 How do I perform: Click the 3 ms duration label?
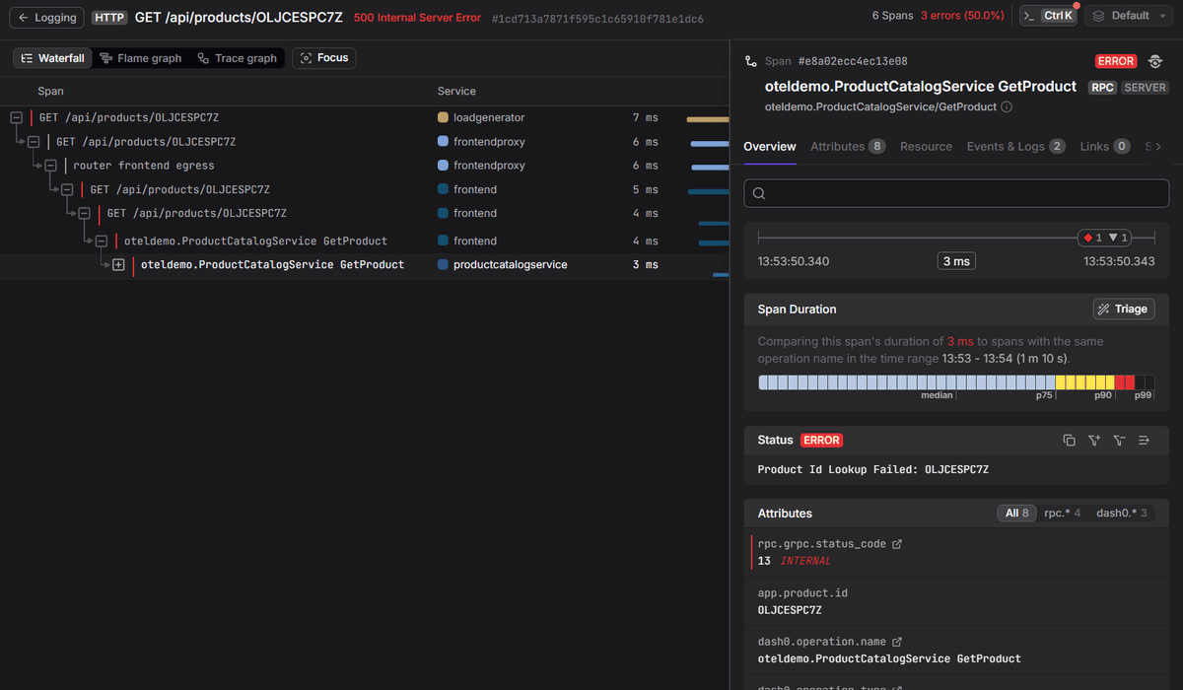pyautogui.click(x=955, y=261)
